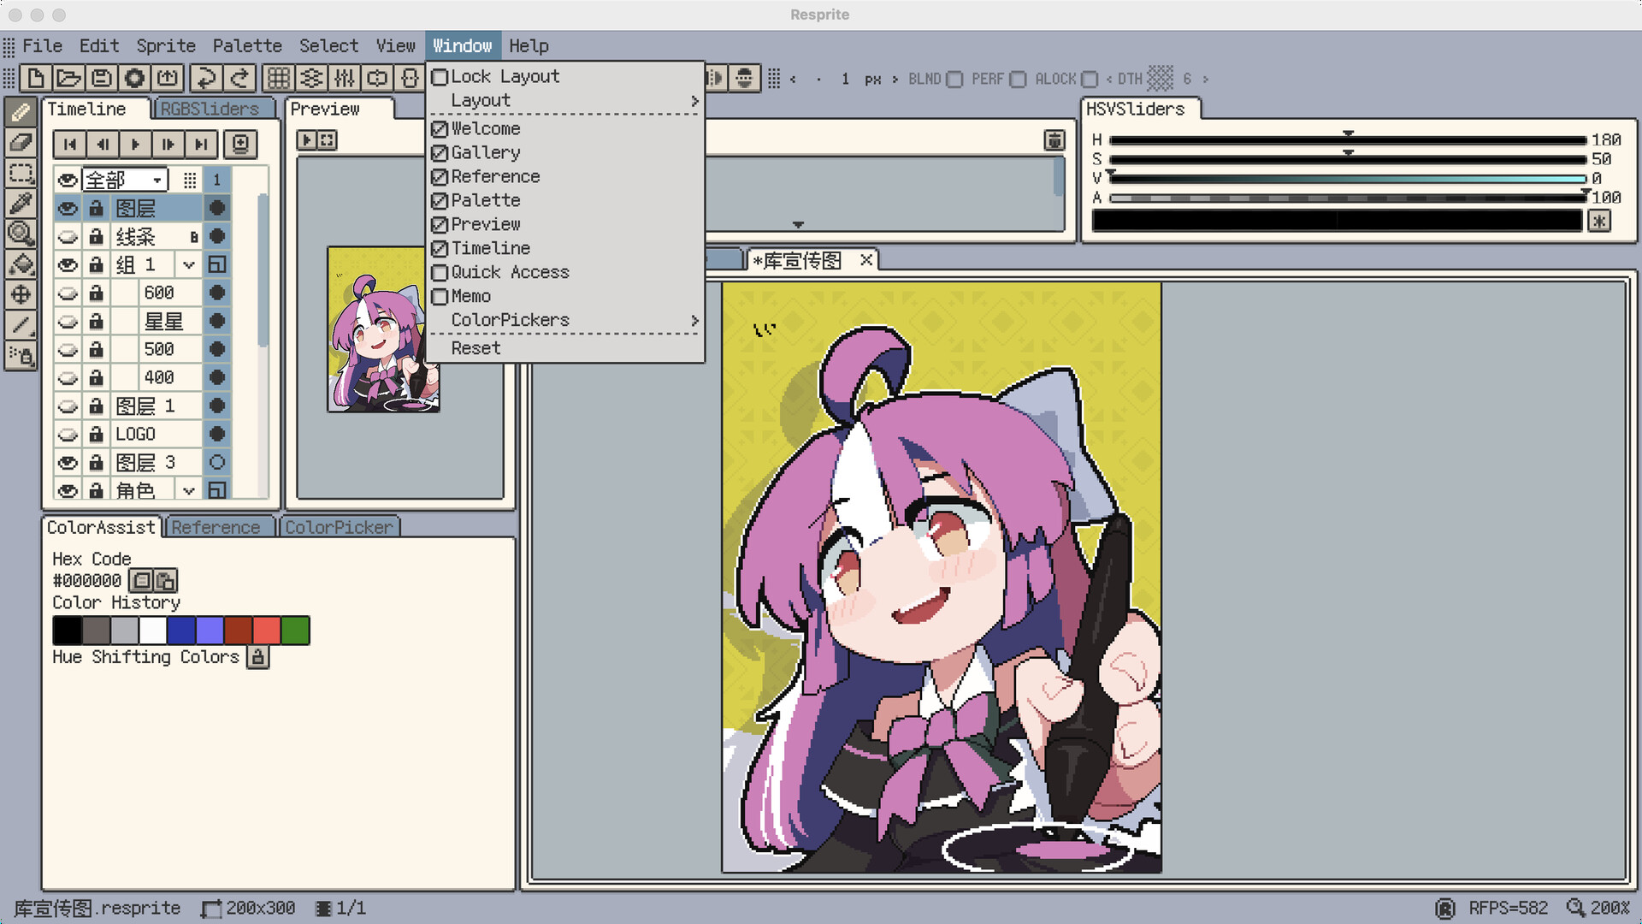Click the Save file toolbar icon
This screenshot has width=1642, height=924.
[102, 79]
